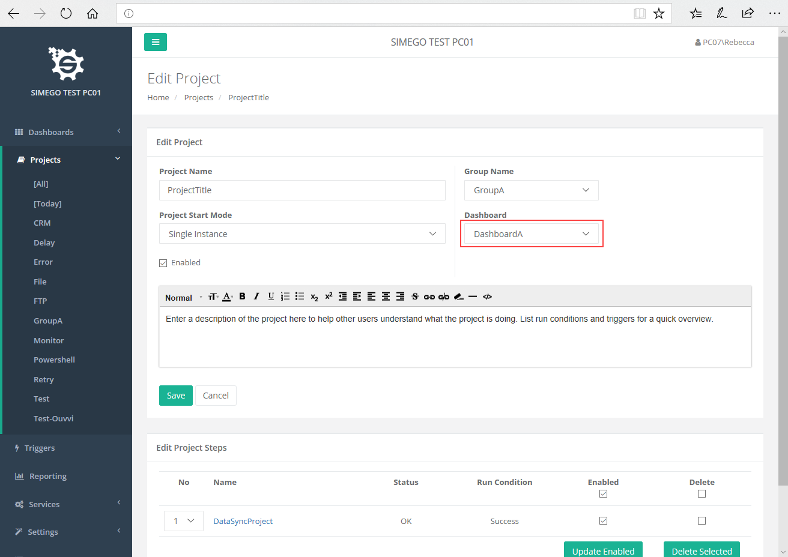
Task: Increase indent in the editor
Action: click(357, 297)
